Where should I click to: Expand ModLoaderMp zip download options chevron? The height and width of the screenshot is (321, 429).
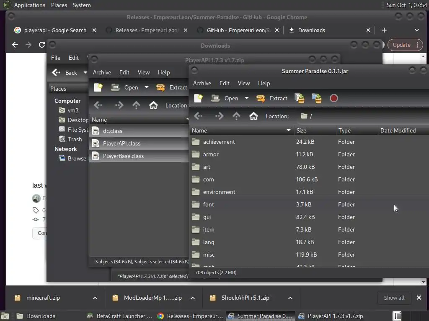coord(193,298)
